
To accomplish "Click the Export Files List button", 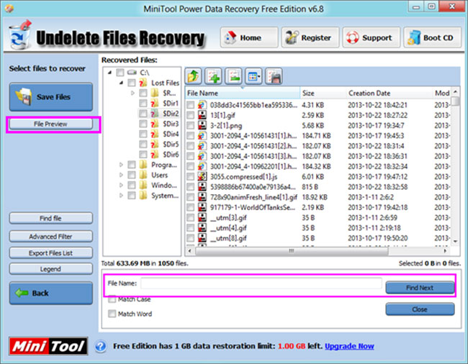I will [51, 252].
